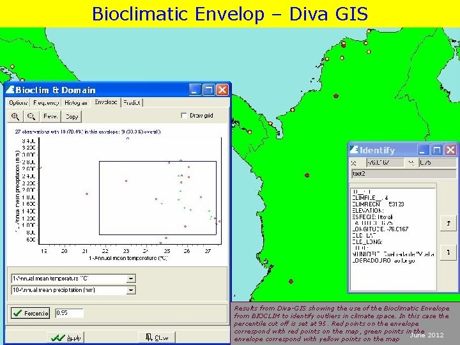Select the LONGITUDE row in Identify list
This screenshot has height=345, width=460.
click(x=380, y=229)
